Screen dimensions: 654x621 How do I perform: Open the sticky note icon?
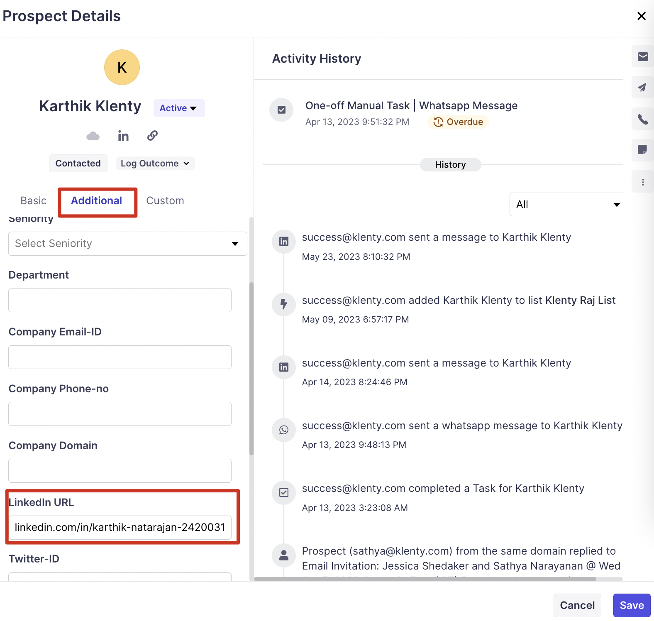(642, 150)
